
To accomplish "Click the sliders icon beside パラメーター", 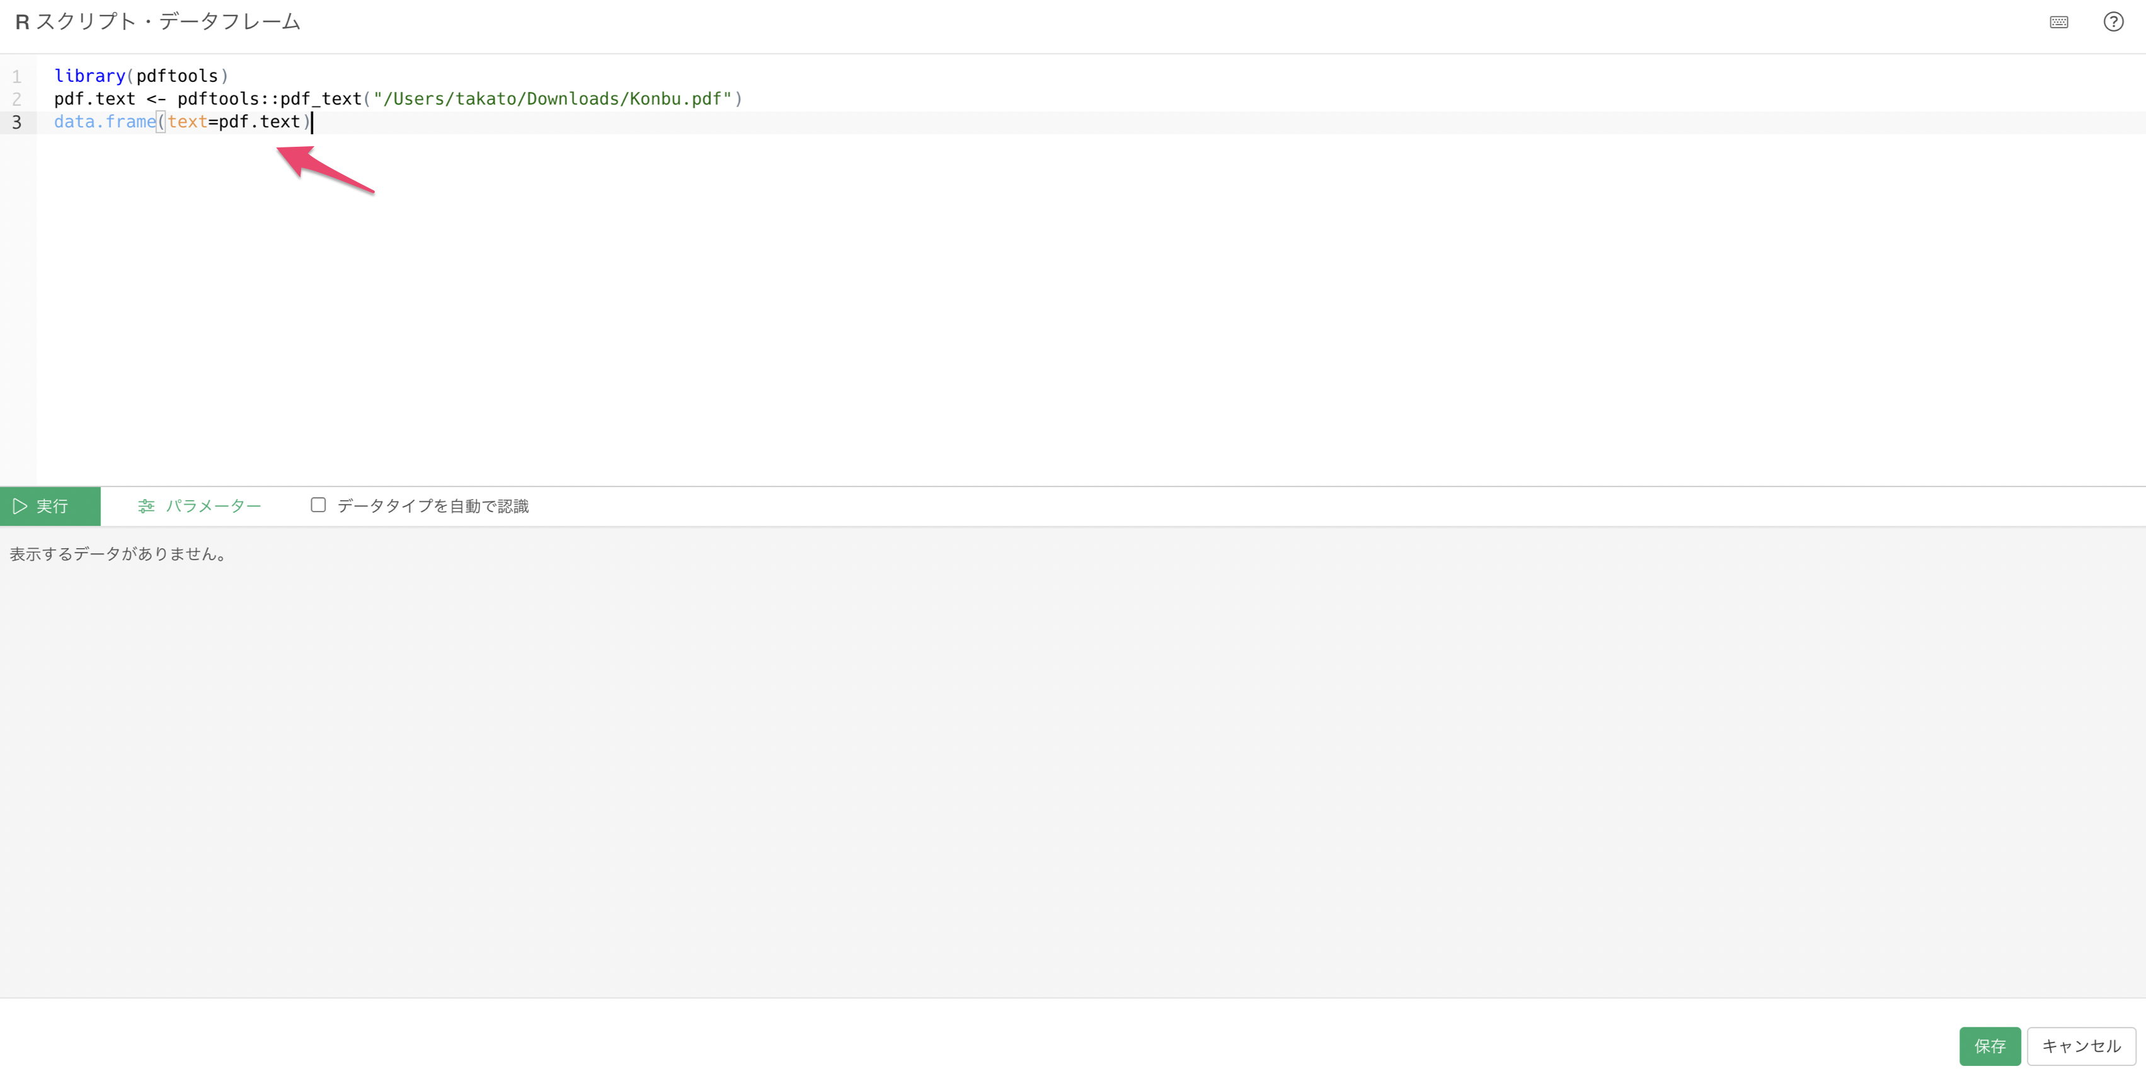I will [x=147, y=507].
